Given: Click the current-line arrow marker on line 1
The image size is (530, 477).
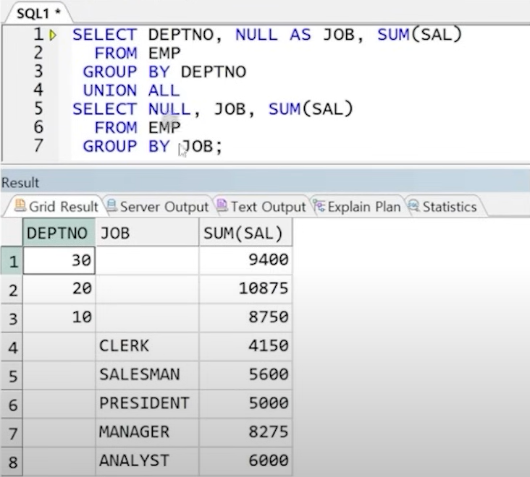Looking at the screenshot, I should (x=52, y=35).
